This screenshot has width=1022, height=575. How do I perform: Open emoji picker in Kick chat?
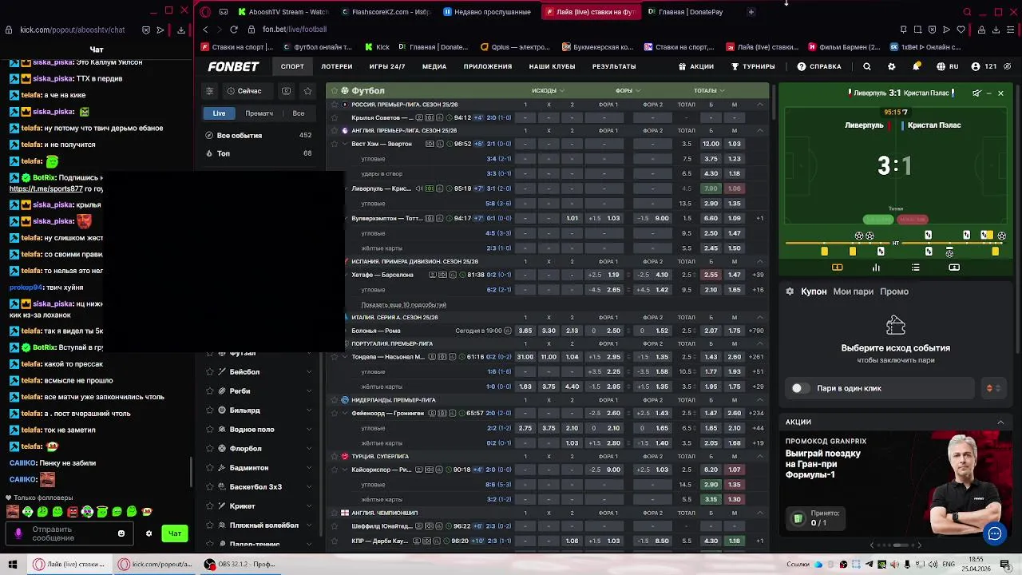click(x=121, y=533)
